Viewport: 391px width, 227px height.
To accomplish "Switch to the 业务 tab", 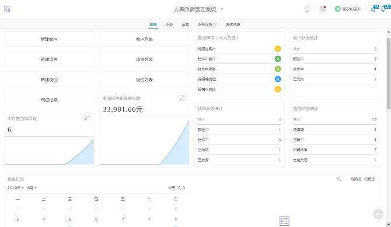I will pyautogui.click(x=169, y=24).
